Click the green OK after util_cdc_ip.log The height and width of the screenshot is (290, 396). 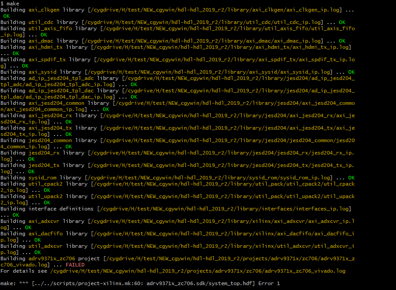[342, 22]
